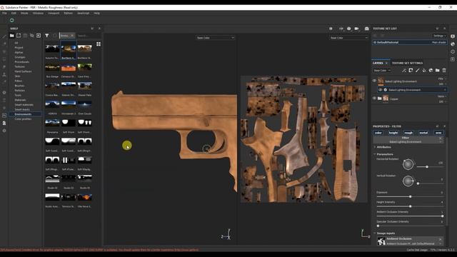Toggle the height channel button
The width and height of the screenshot is (457, 257).
393,133
